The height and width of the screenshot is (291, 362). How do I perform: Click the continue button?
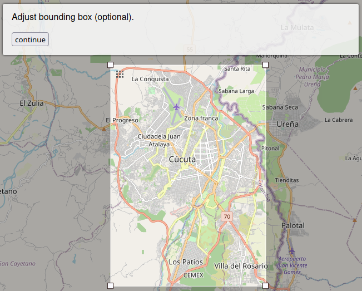pyautogui.click(x=30, y=40)
